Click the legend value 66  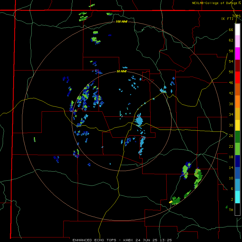pyautogui.click(x=231, y=30)
